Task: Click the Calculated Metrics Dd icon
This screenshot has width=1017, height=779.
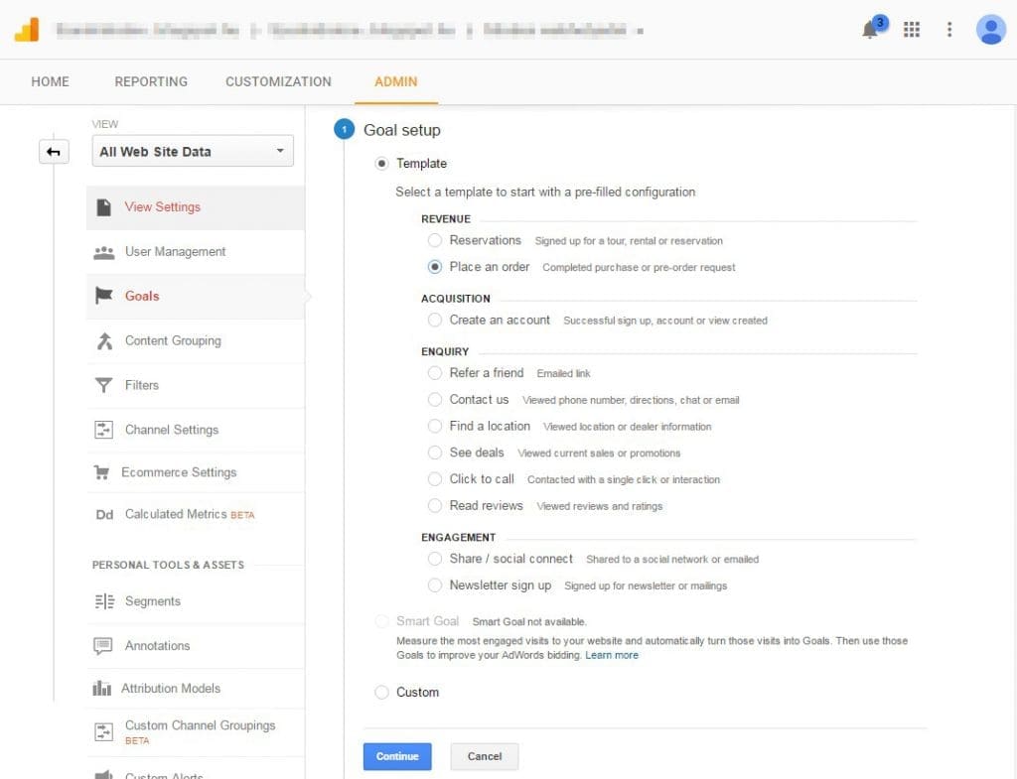Action: [x=104, y=515]
